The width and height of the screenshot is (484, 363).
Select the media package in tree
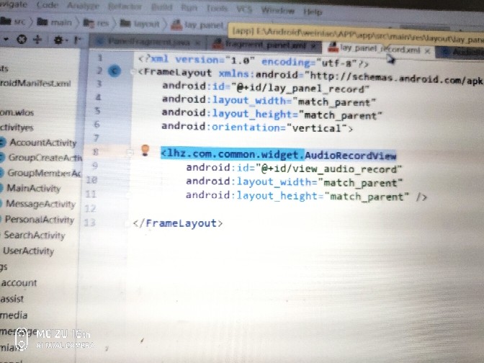(x=14, y=315)
